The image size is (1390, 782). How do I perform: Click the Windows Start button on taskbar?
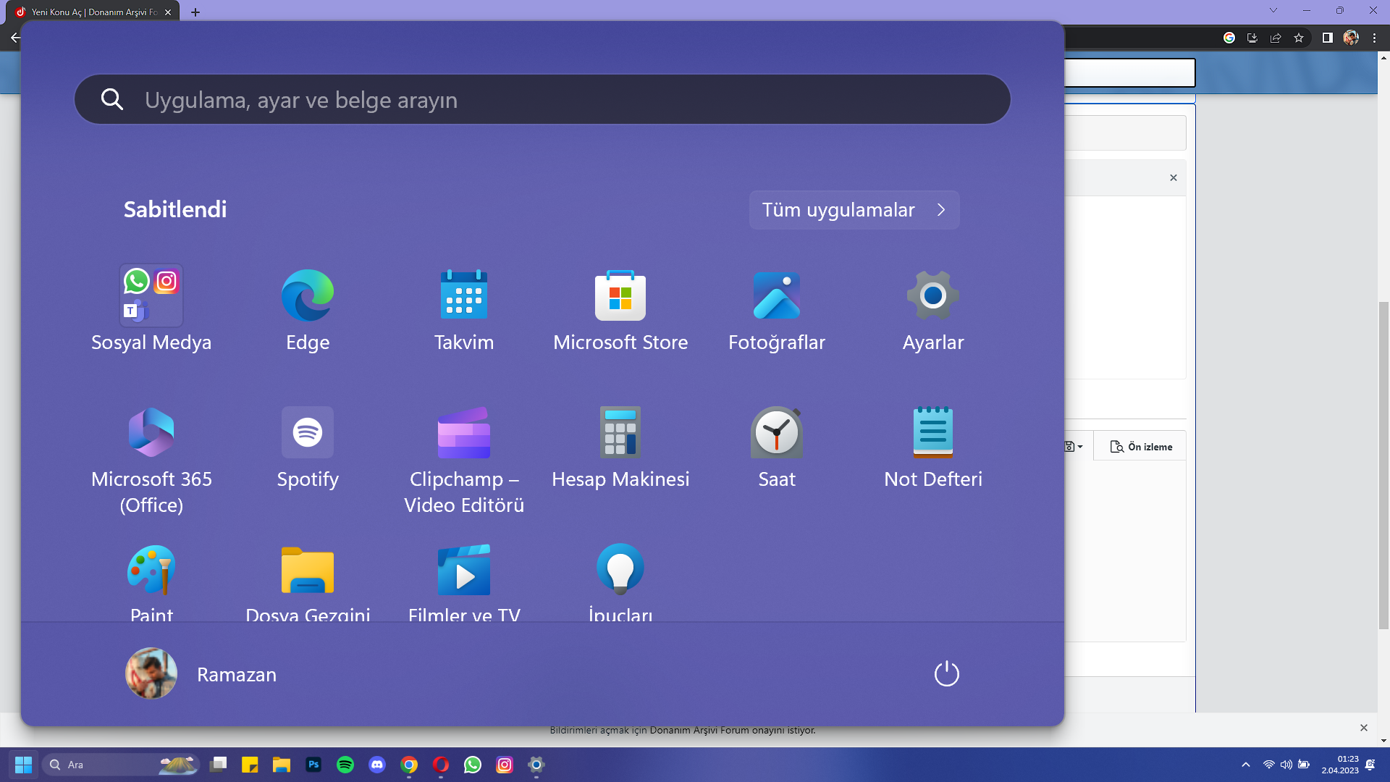pyautogui.click(x=23, y=765)
